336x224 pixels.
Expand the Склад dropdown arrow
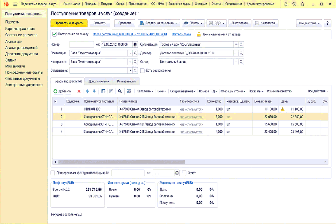click(x=236, y=62)
